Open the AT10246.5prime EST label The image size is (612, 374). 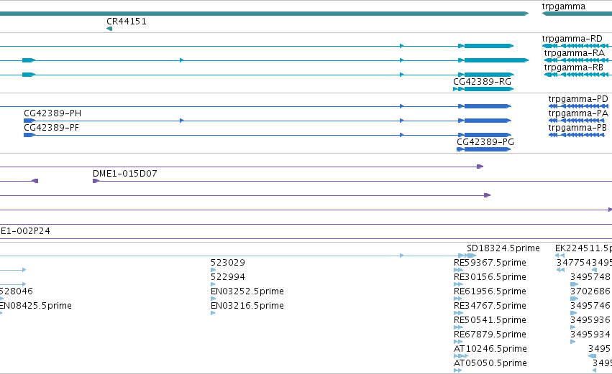[490, 349]
